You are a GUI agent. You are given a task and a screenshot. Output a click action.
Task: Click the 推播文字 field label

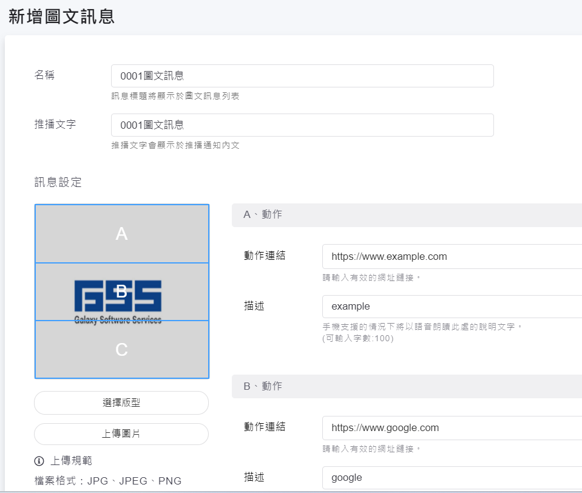click(x=55, y=124)
